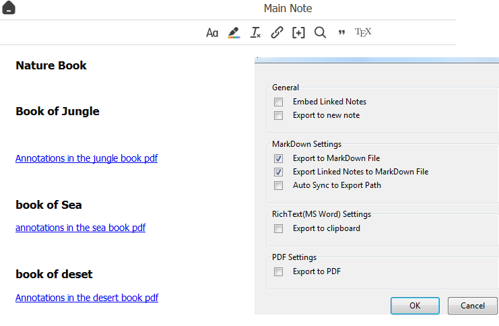Confirm the dialog with OK

point(415,306)
